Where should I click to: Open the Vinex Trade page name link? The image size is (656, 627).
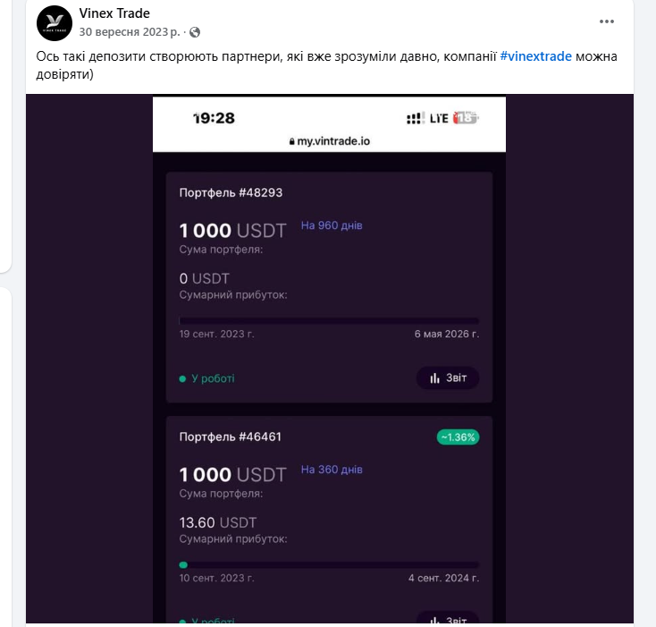[x=114, y=13]
